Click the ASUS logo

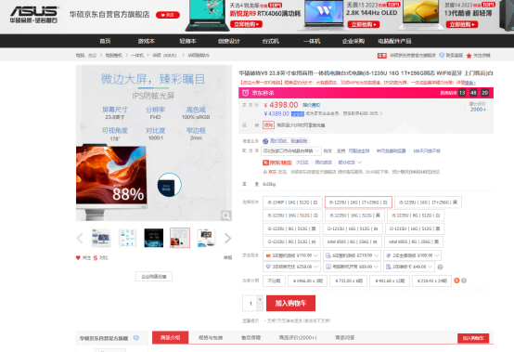[33, 15]
